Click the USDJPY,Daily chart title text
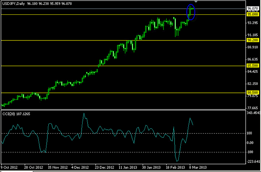Viewport: 261px width, 172px height. (13, 3)
